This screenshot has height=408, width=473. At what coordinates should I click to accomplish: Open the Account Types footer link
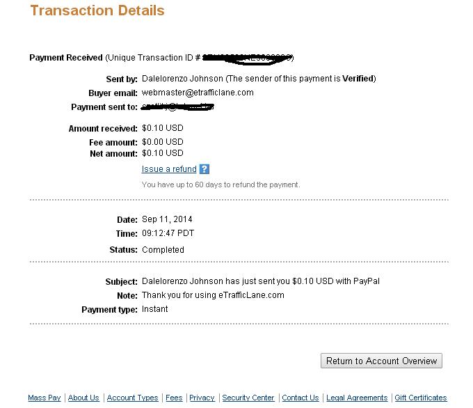pyautogui.click(x=132, y=398)
